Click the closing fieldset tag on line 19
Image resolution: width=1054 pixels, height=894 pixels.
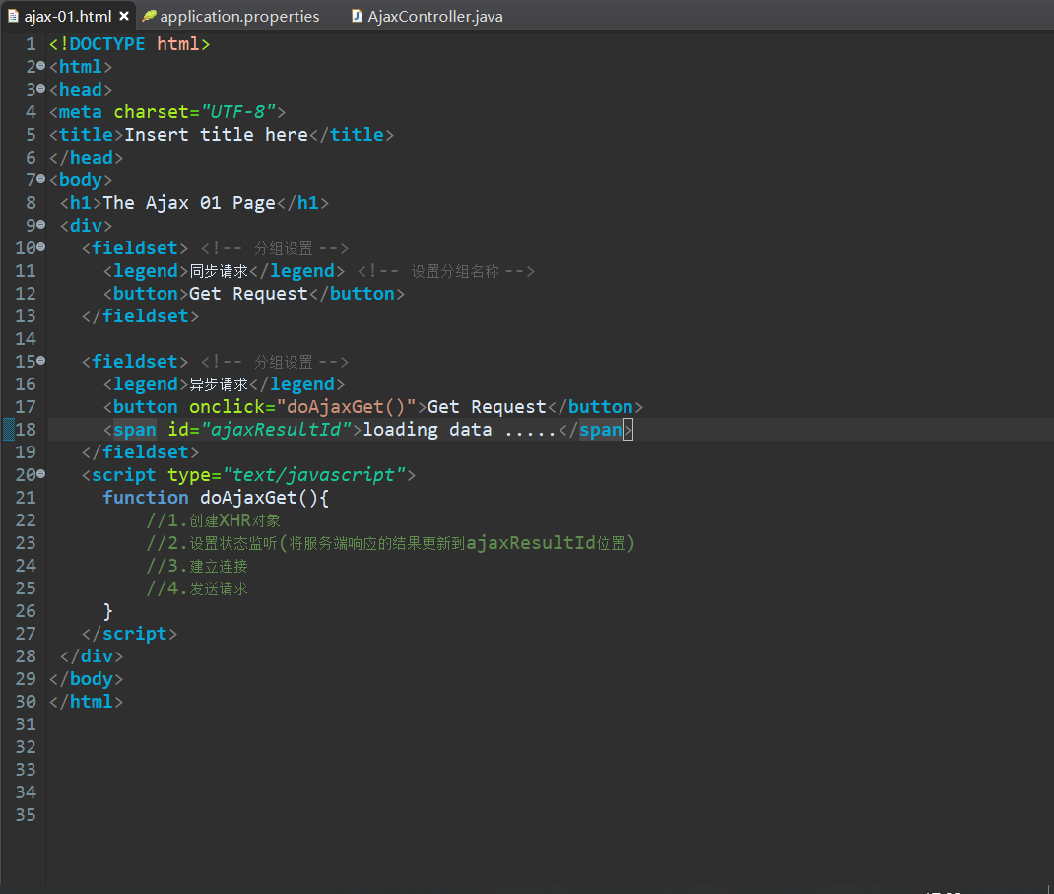[140, 452]
